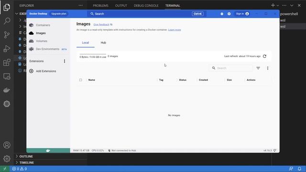Open the images table more options menu

(x=268, y=68)
